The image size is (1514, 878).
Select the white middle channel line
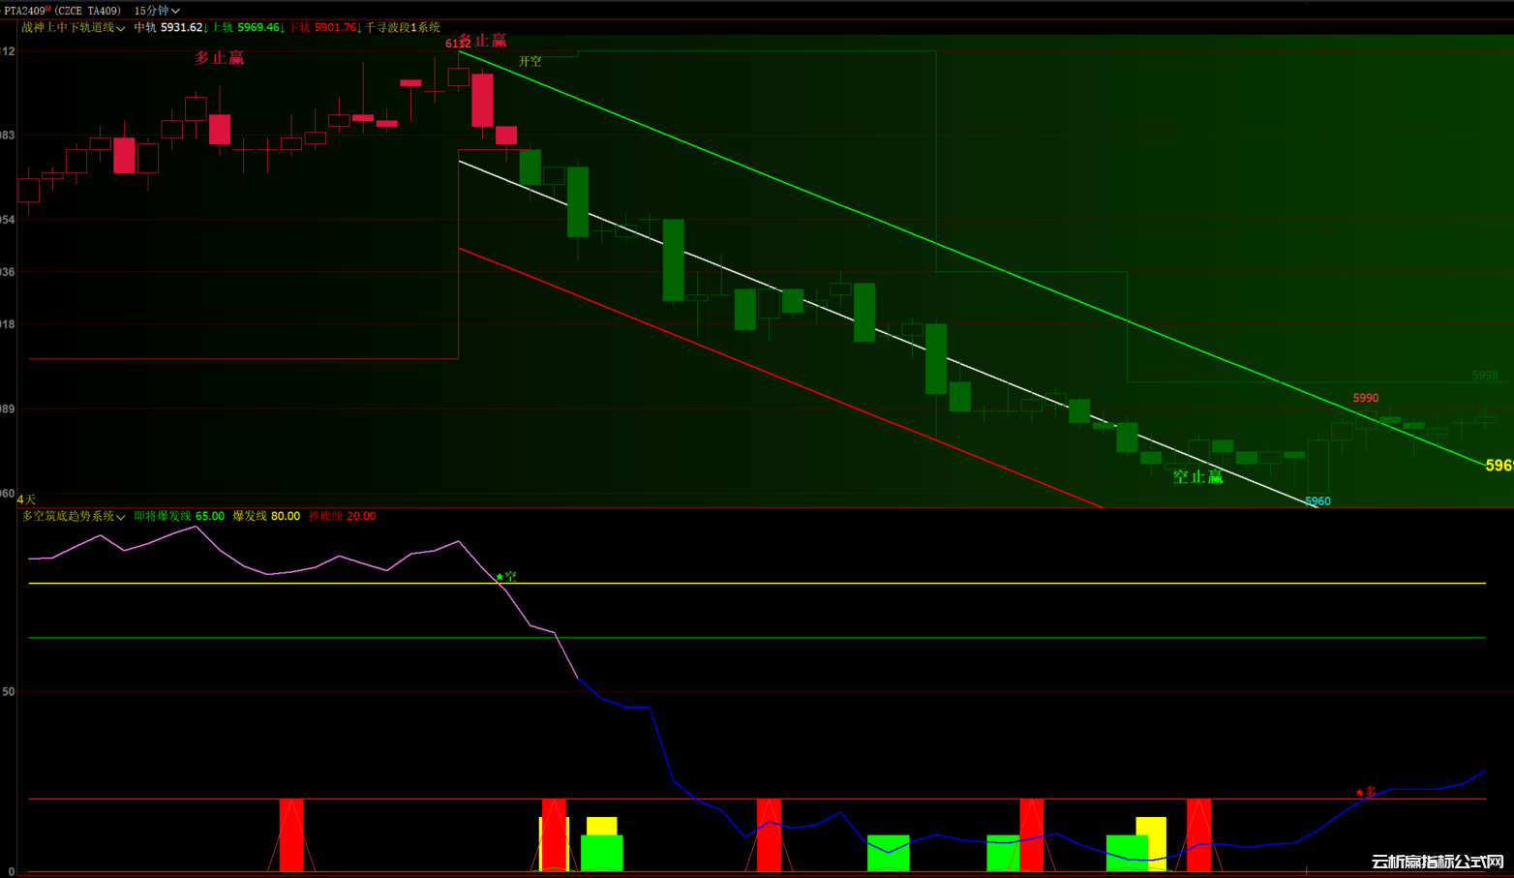pyautogui.click(x=888, y=332)
